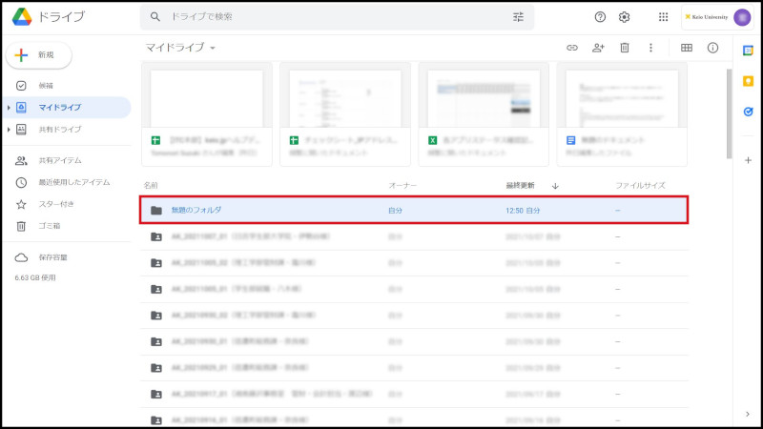Open Google Tasks in side panel

click(x=748, y=111)
